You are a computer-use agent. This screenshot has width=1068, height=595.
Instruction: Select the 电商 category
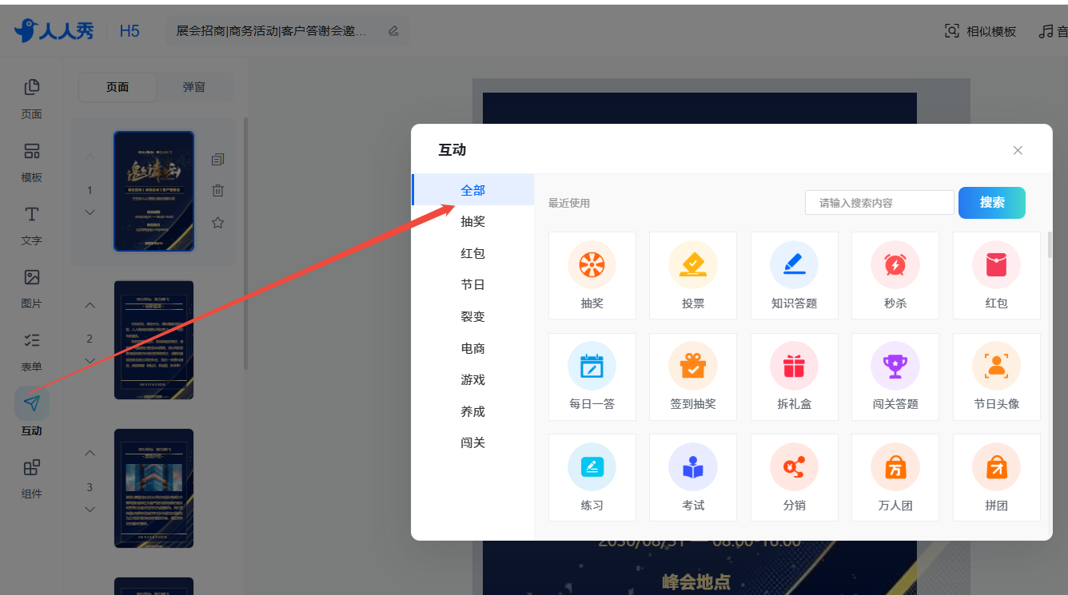[x=473, y=348]
